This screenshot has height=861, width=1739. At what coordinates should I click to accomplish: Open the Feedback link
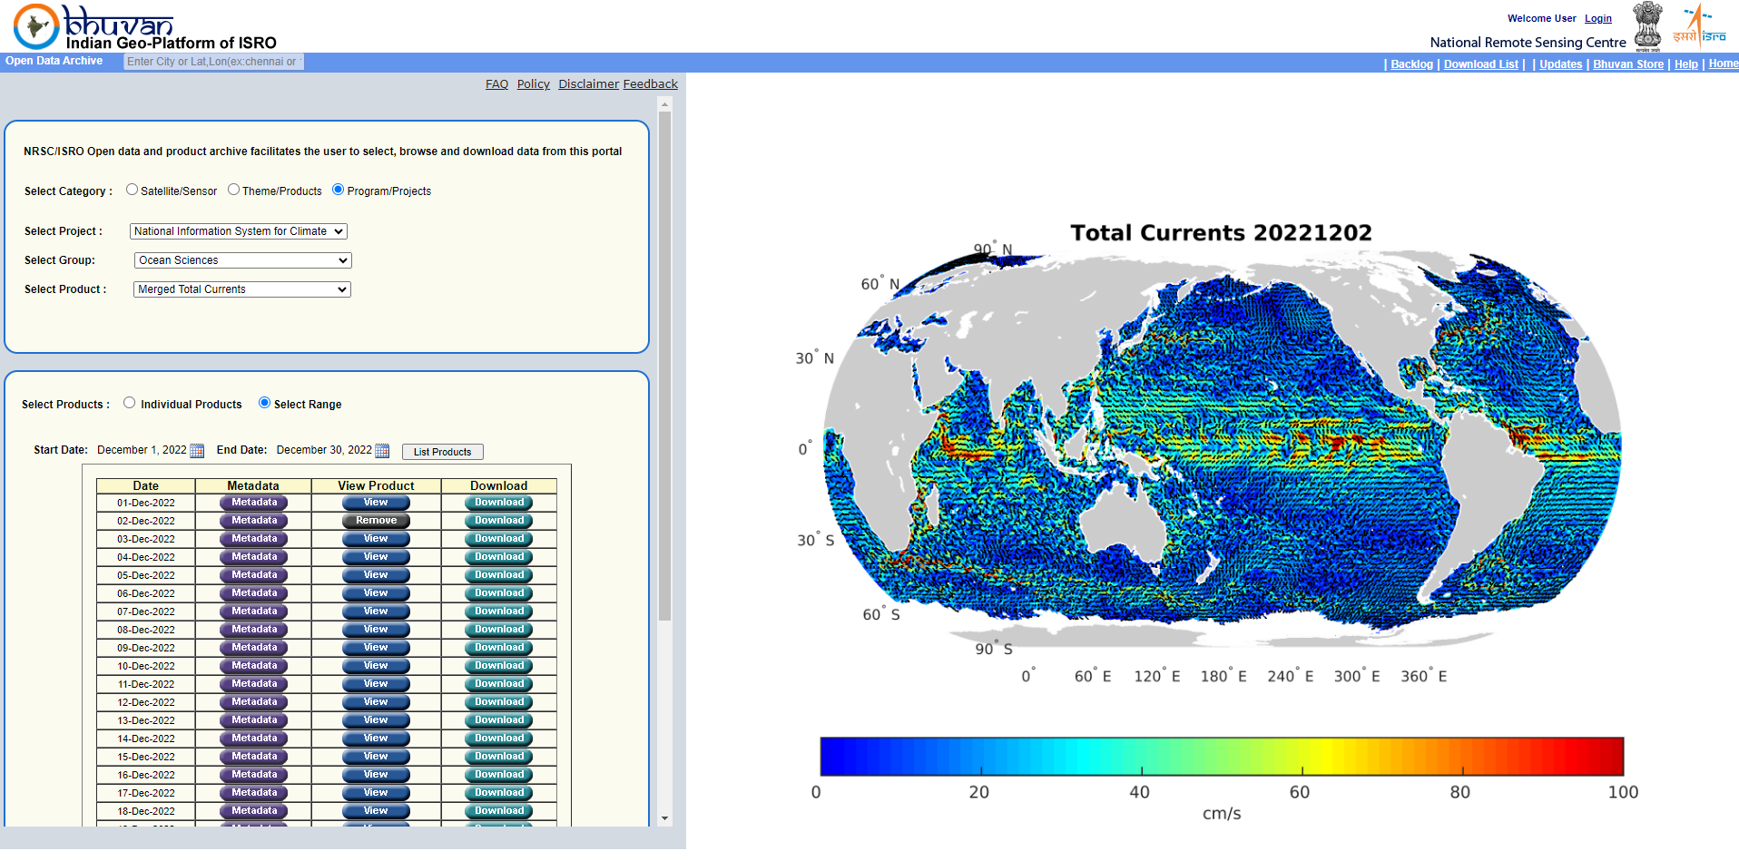click(650, 84)
